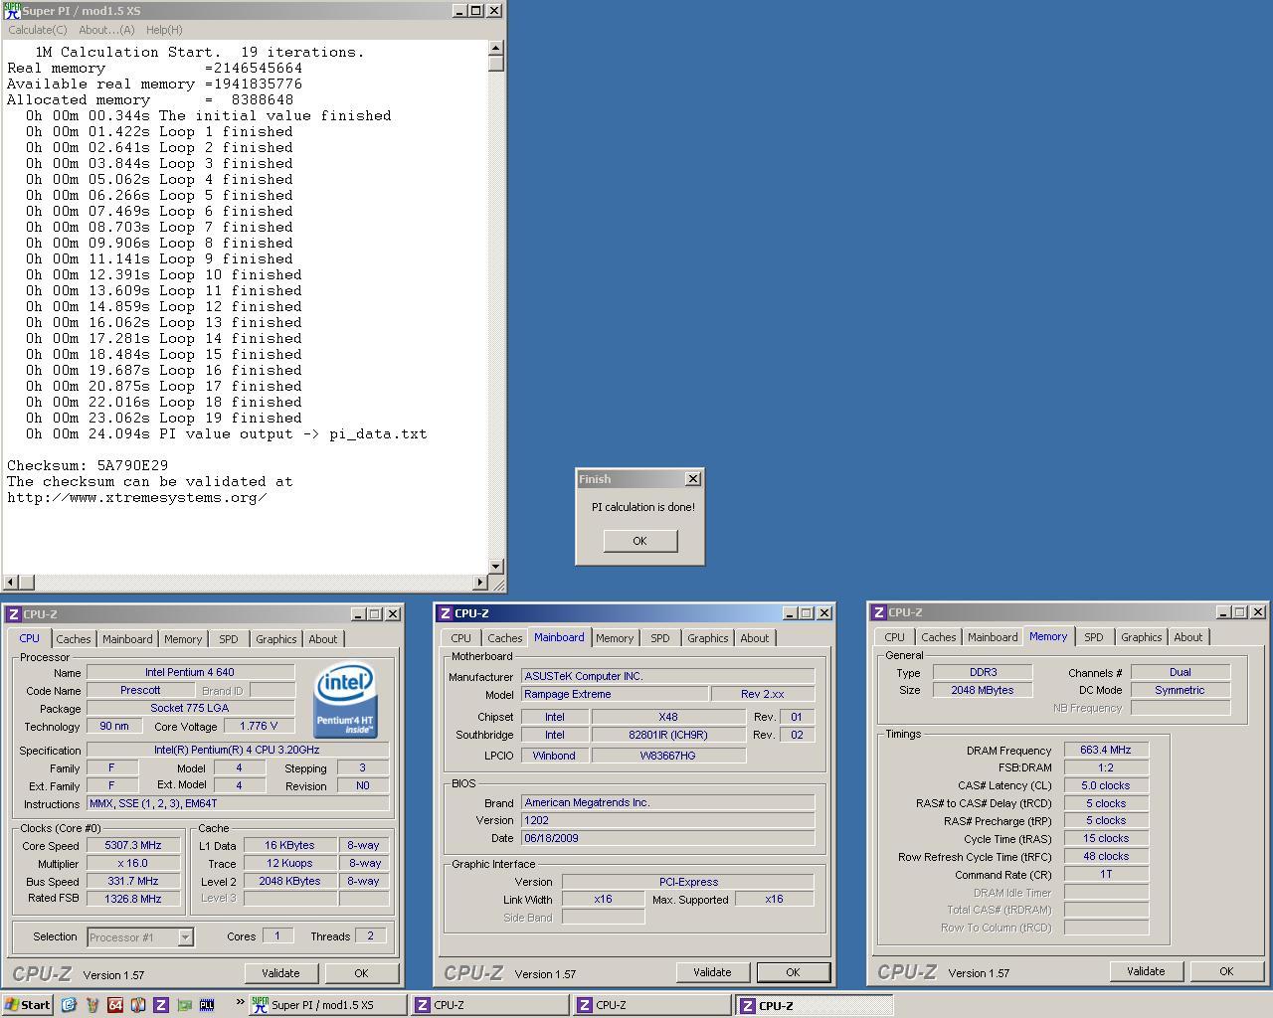Click left CPU-Z window title bar icon
Image resolution: width=1273 pixels, height=1018 pixels.
tap(14, 614)
